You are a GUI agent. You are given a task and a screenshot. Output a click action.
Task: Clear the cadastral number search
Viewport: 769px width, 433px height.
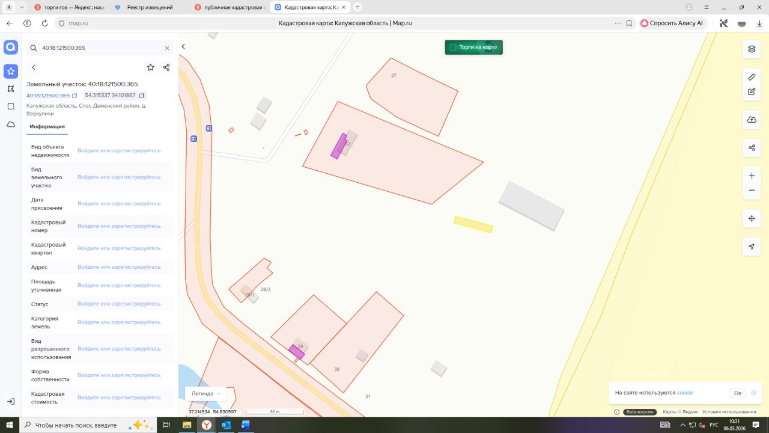point(167,48)
